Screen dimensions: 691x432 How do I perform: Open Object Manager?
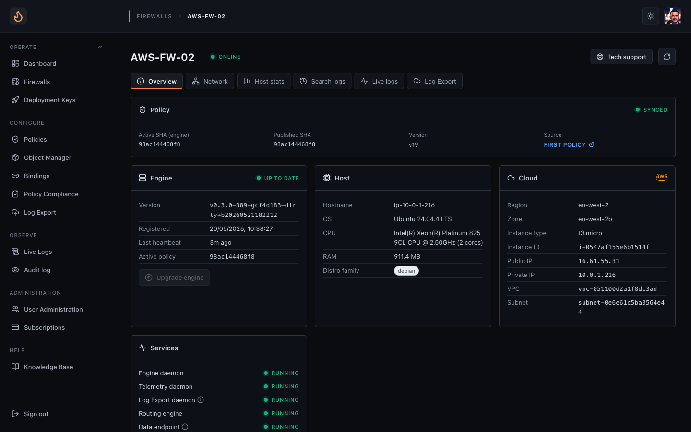pos(58,157)
